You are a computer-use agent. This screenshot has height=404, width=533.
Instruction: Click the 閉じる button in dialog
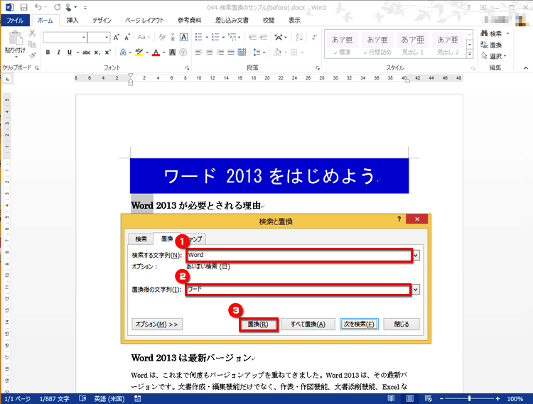pyautogui.click(x=402, y=324)
